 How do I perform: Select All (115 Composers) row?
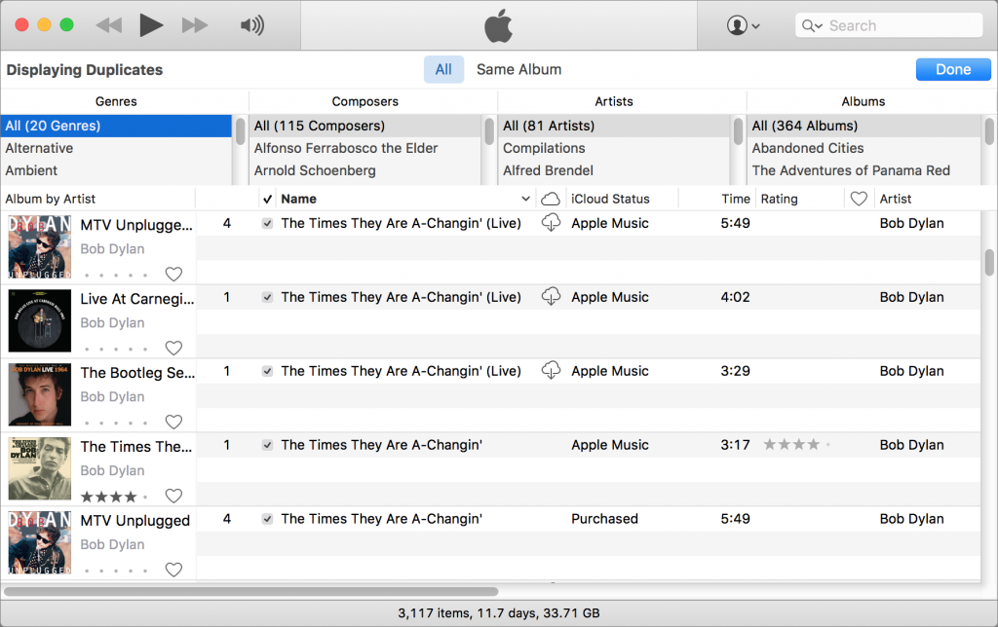[x=365, y=126]
